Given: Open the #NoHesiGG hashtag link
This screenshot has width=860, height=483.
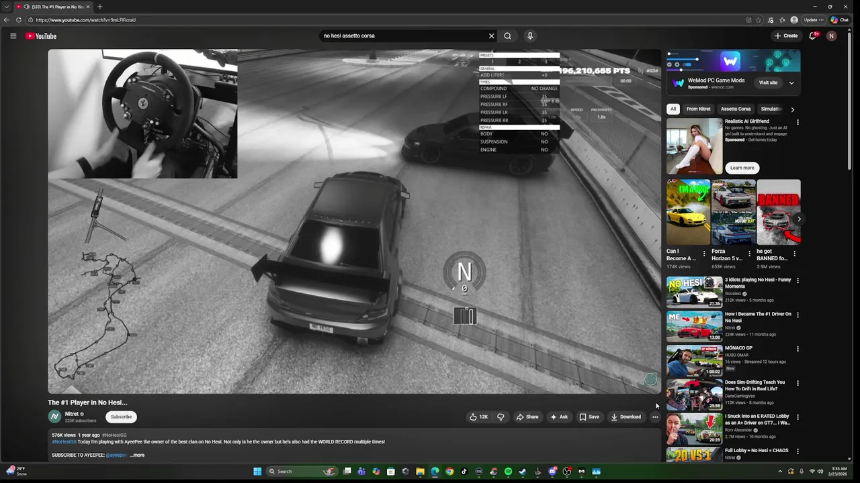Looking at the screenshot, I should click(x=64, y=441).
